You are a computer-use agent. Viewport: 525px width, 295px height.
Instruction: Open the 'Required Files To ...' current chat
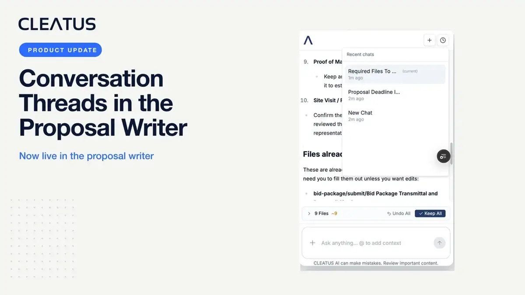(x=395, y=74)
